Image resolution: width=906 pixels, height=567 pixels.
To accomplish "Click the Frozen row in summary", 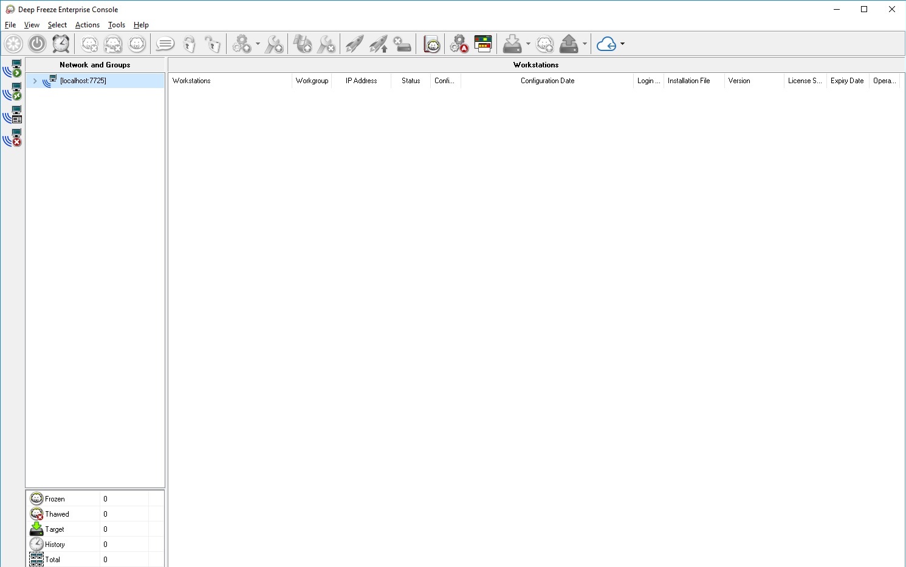I will [95, 498].
